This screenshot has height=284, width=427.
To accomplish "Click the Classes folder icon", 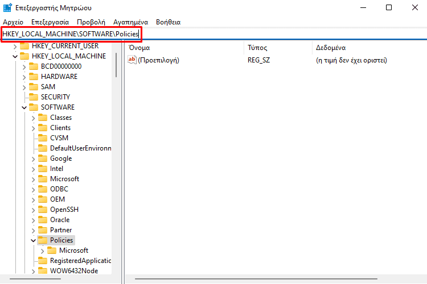I will point(43,118).
